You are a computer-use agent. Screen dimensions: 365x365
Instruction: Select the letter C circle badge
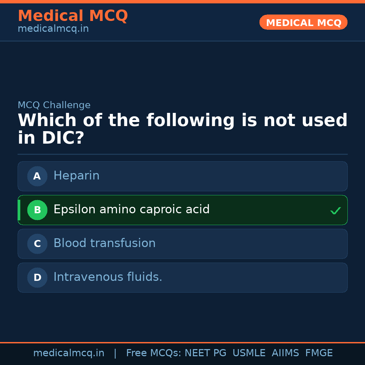point(37,244)
